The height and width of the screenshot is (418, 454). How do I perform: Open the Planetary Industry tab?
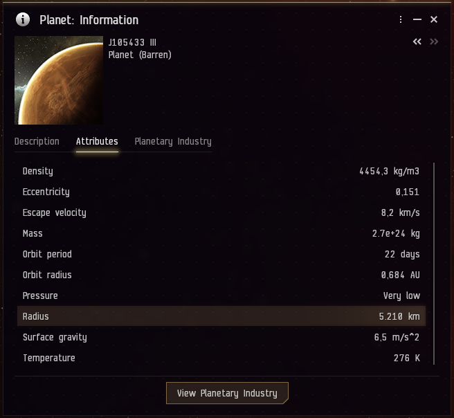coord(173,141)
